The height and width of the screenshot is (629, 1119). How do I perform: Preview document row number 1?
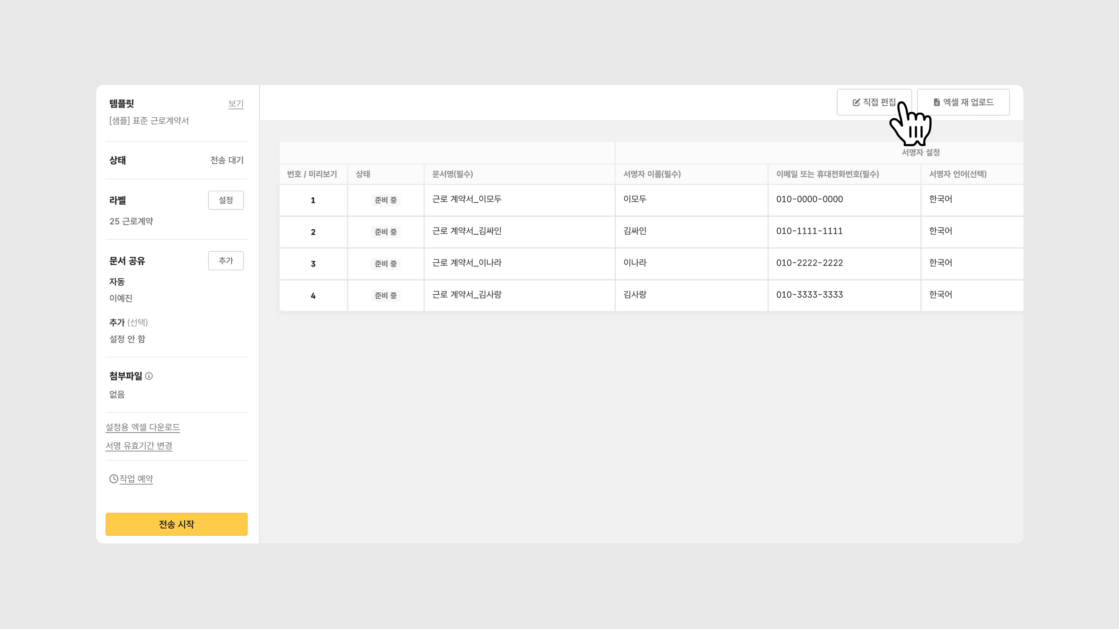pyautogui.click(x=313, y=200)
